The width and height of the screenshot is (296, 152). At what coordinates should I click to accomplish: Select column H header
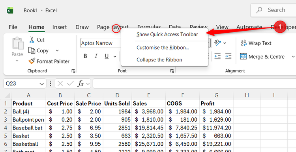point(247,96)
